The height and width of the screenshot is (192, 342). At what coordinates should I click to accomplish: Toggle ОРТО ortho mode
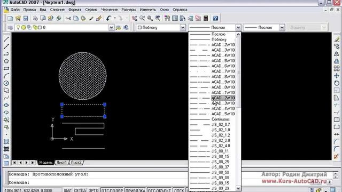94,190
